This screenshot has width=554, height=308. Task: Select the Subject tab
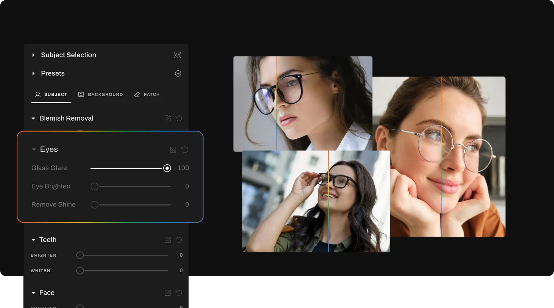pos(51,94)
